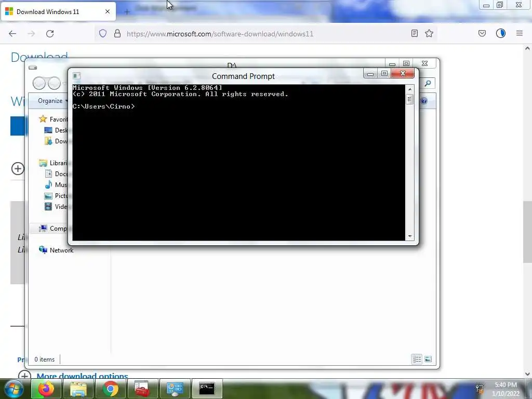Toggle Firefox reader view icon
This screenshot has height=399, width=532.
point(414,33)
